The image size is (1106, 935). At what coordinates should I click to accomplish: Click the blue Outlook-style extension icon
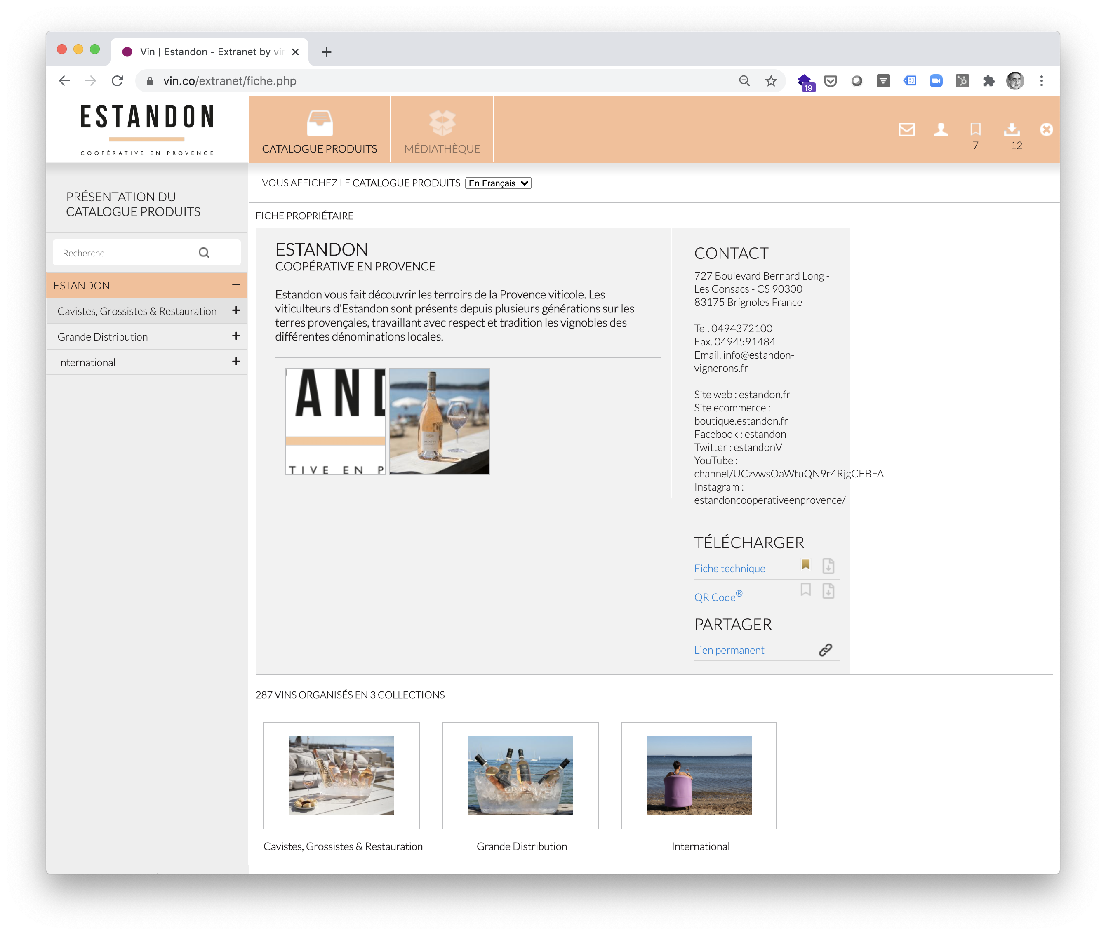tap(909, 80)
